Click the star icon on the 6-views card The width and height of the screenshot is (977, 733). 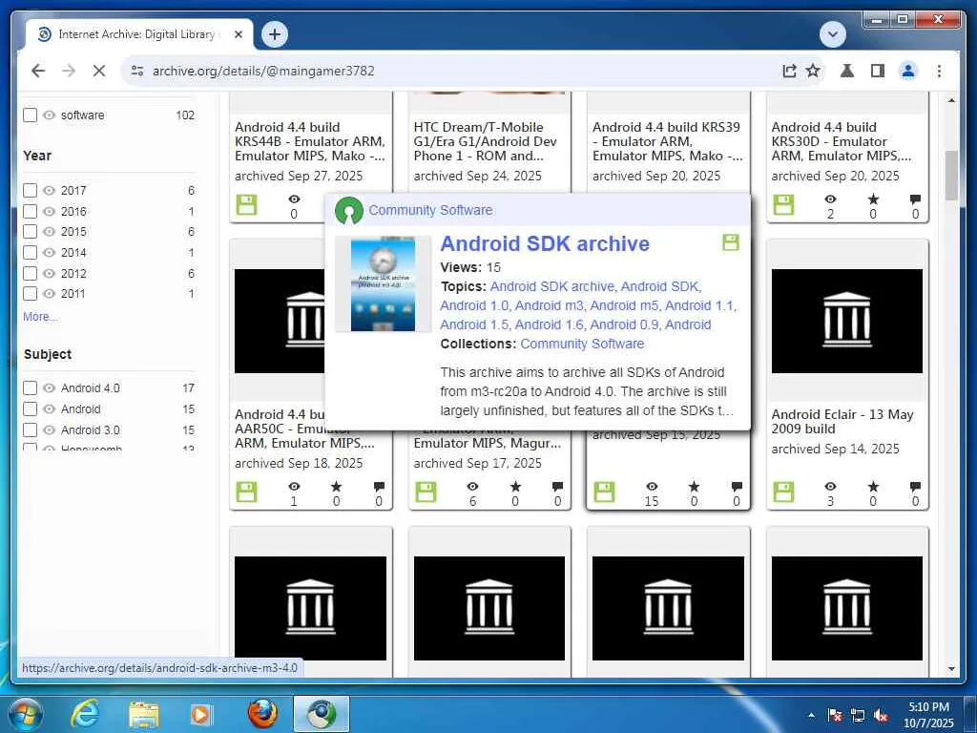(x=515, y=486)
